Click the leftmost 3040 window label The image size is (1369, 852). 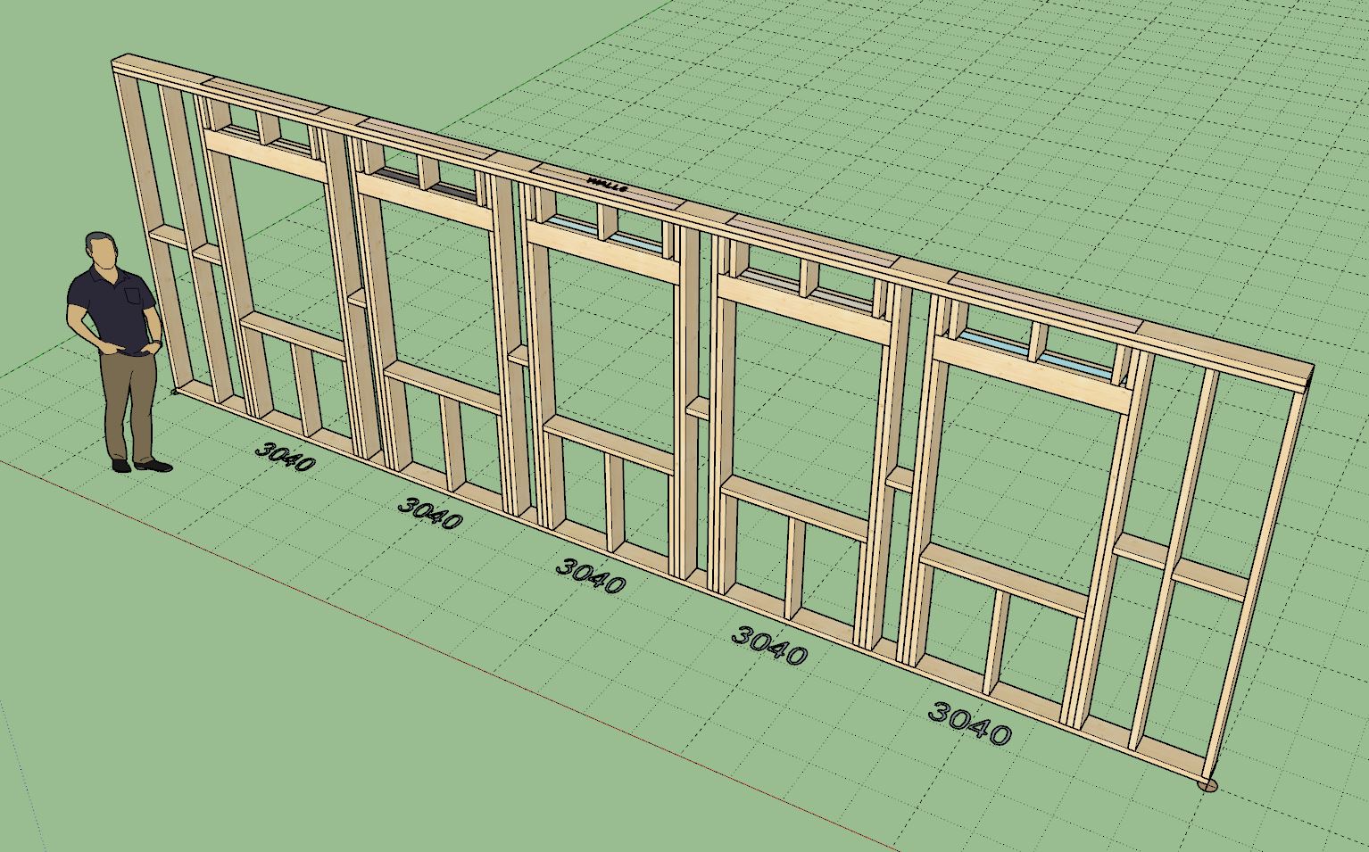coord(286,457)
